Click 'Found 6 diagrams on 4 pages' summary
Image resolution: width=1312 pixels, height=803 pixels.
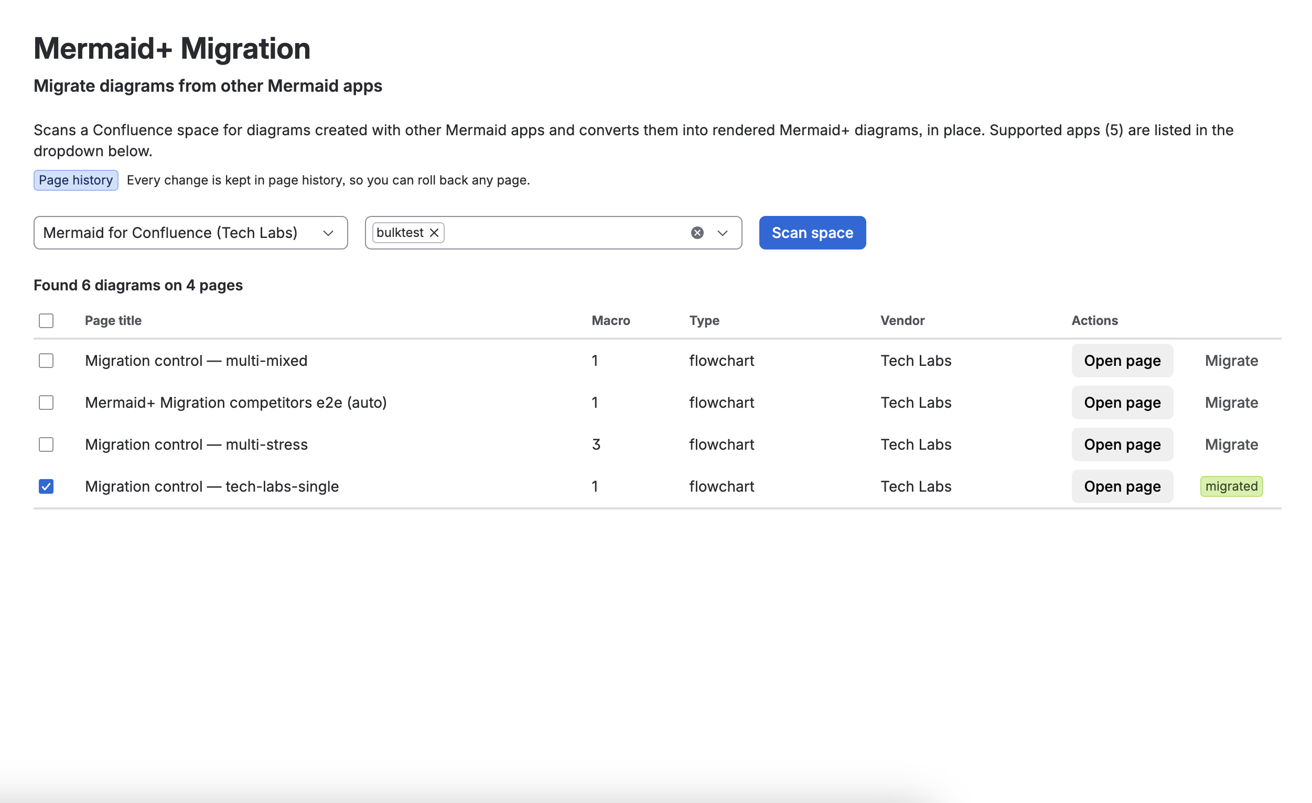(x=138, y=285)
